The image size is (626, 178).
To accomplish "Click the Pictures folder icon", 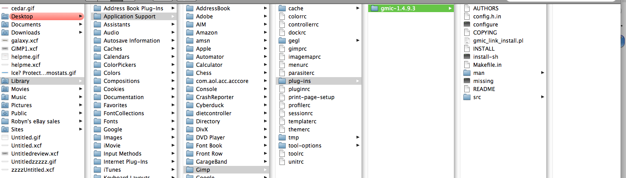I will [5, 105].
